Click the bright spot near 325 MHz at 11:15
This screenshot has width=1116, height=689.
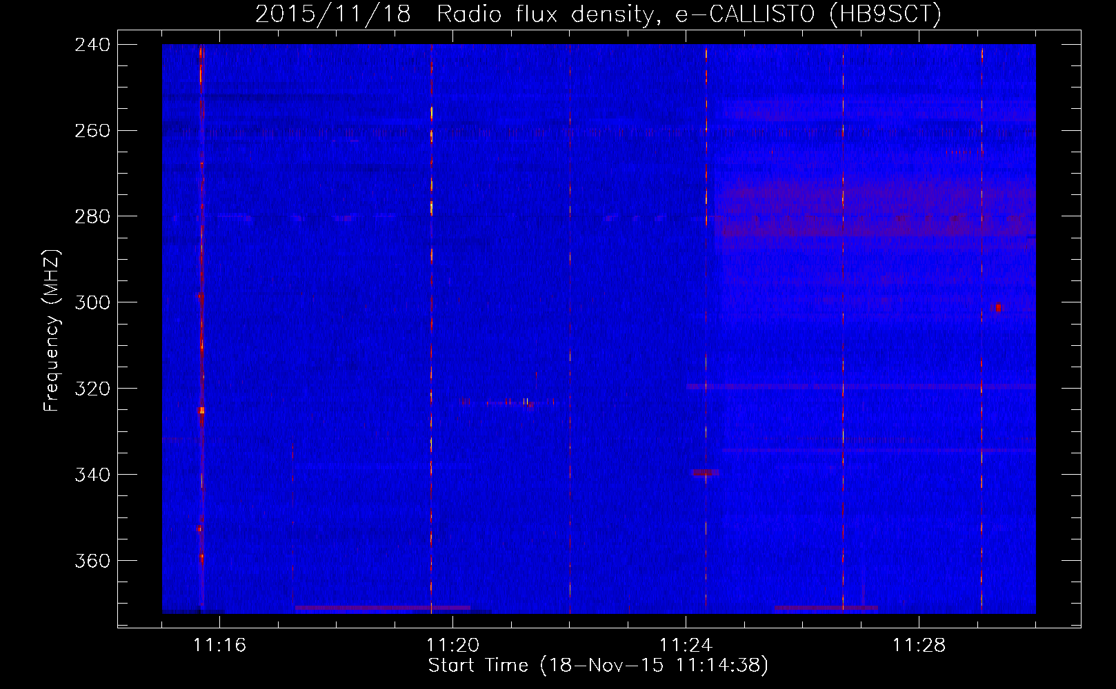pos(201,410)
